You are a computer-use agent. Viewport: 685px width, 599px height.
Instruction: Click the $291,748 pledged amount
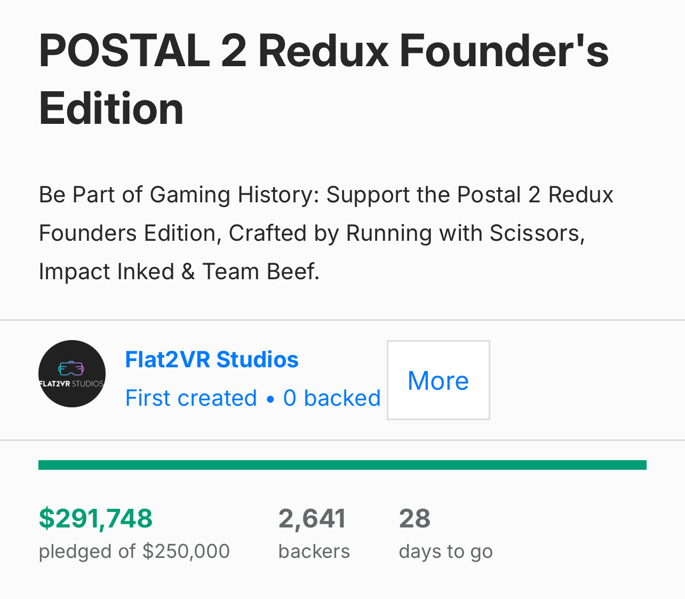click(x=95, y=518)
